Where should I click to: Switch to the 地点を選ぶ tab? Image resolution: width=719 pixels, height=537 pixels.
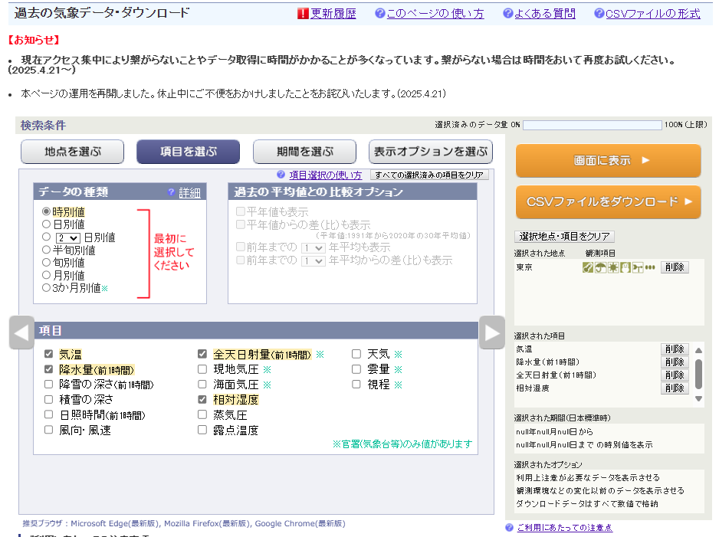72,152
